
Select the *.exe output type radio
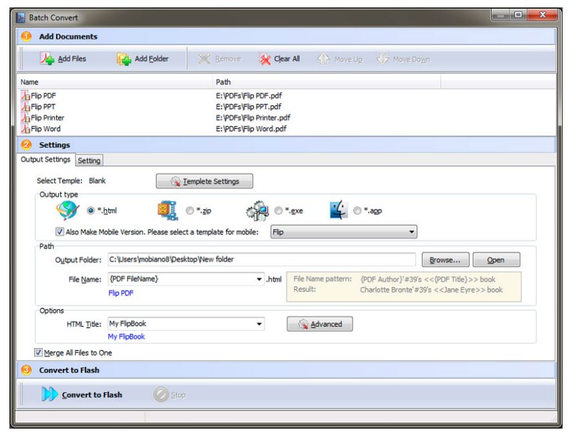pyautogui.click(x=278, y=211)
